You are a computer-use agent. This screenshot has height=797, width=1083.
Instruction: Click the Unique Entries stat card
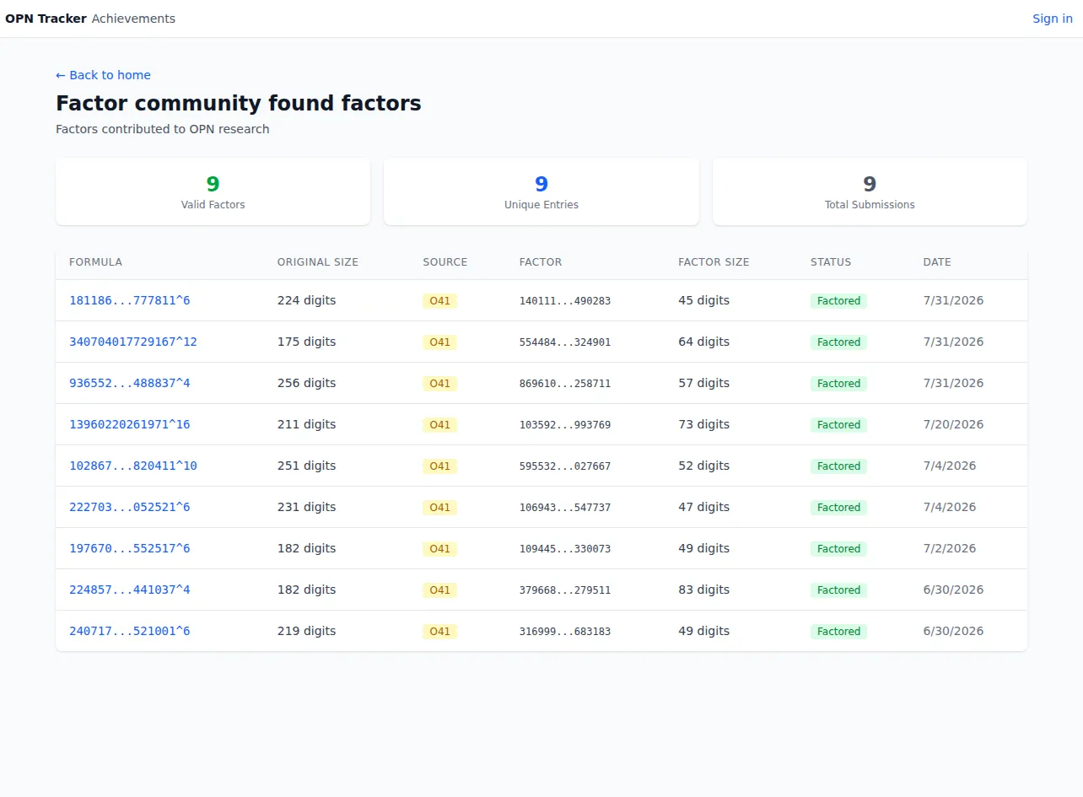point(541,191)
